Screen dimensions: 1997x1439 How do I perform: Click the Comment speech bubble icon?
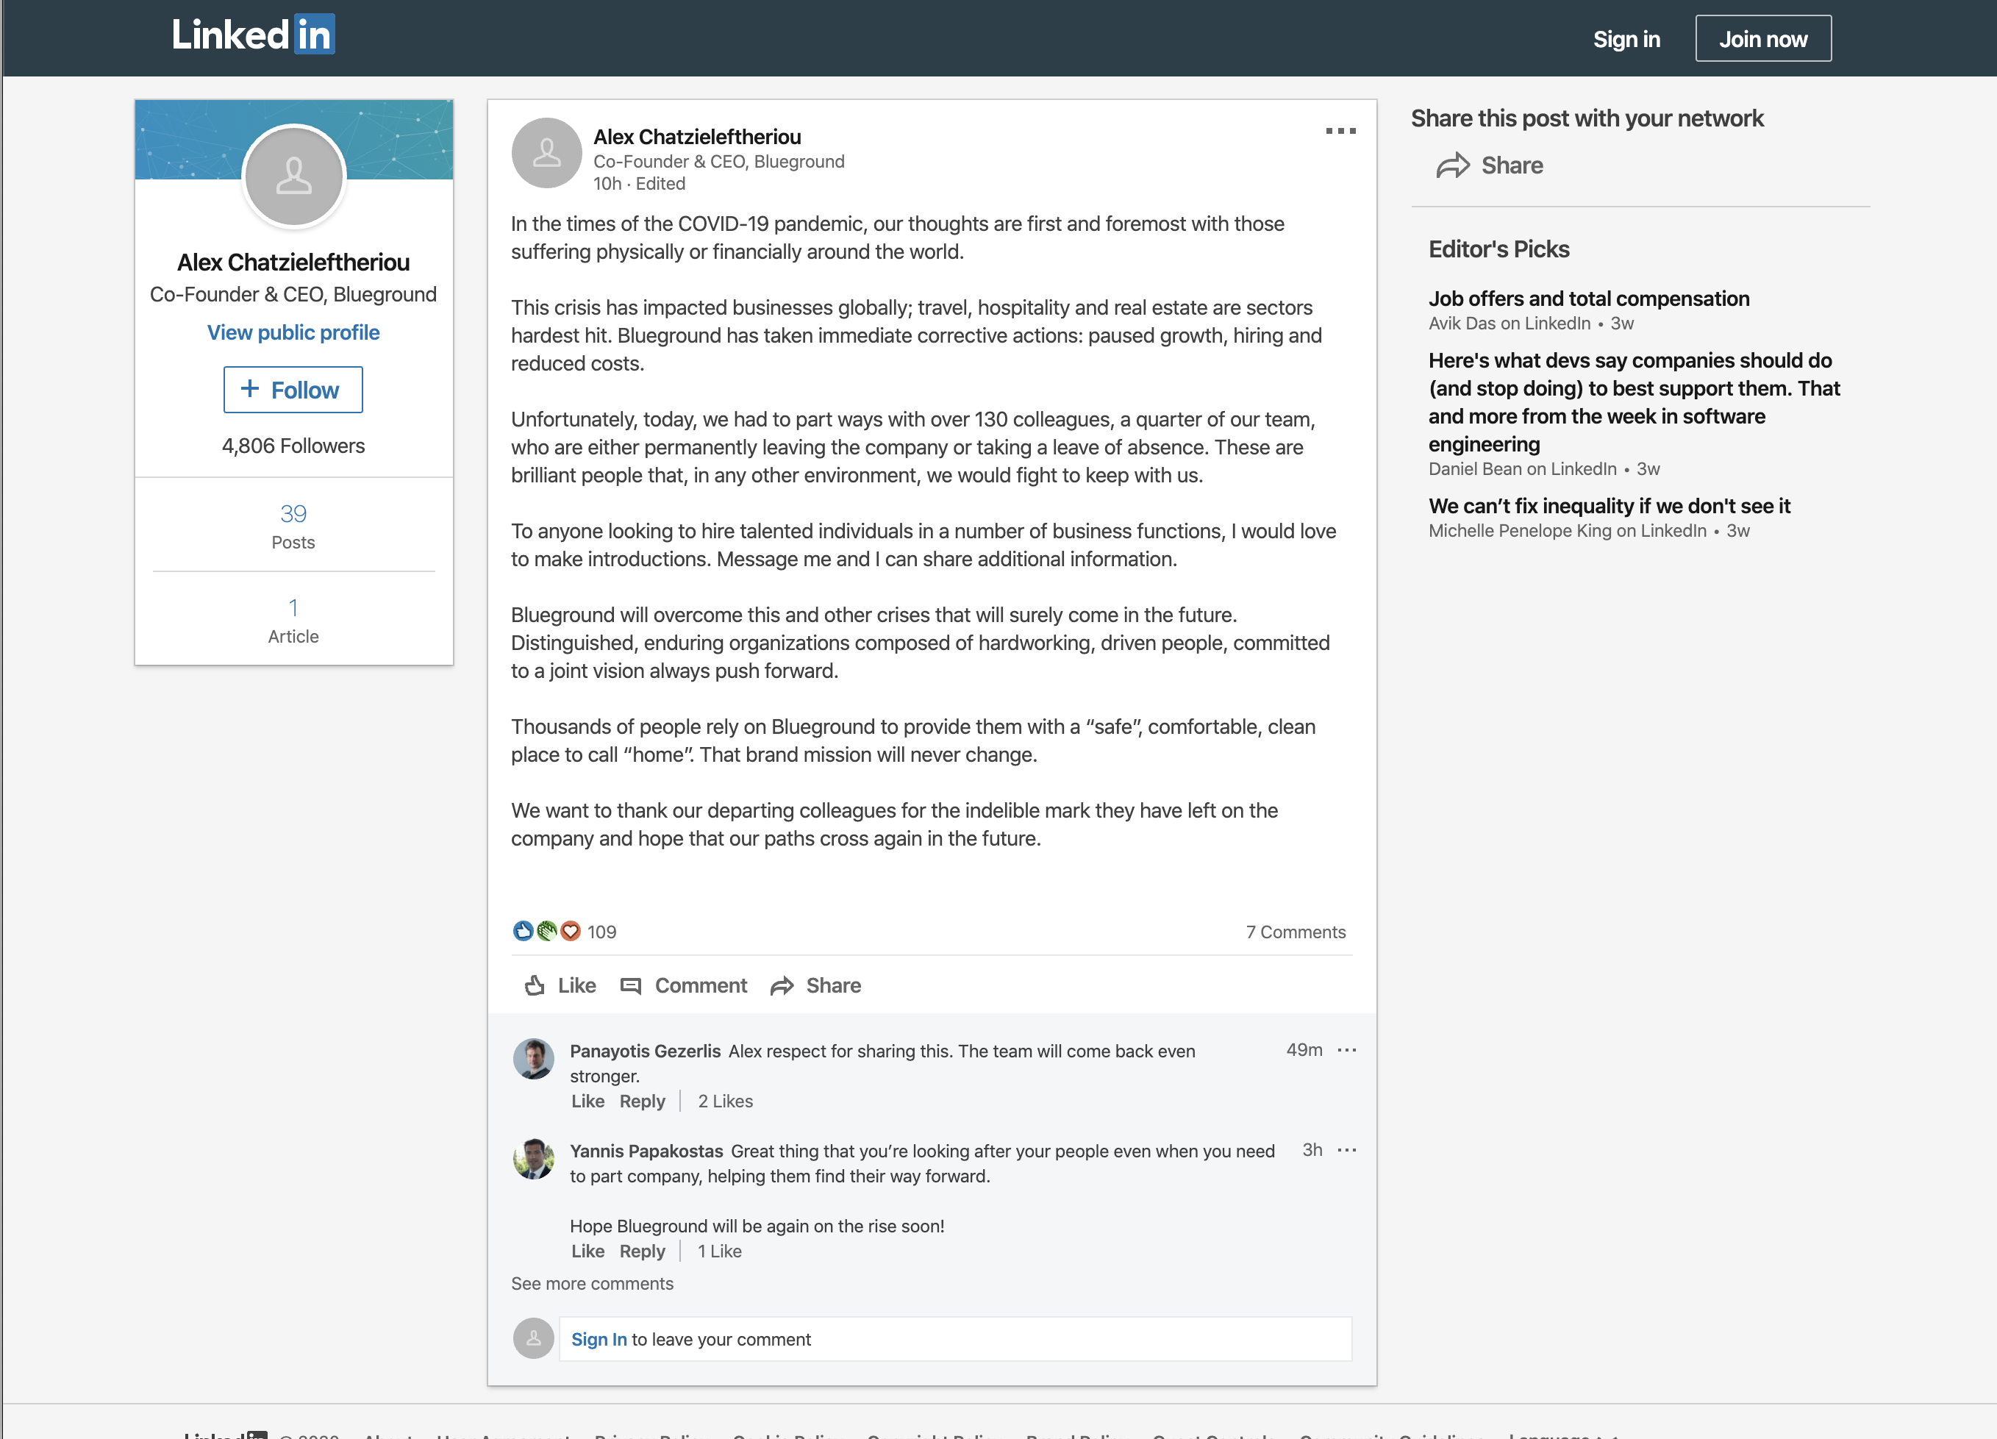tap(630, 985)
